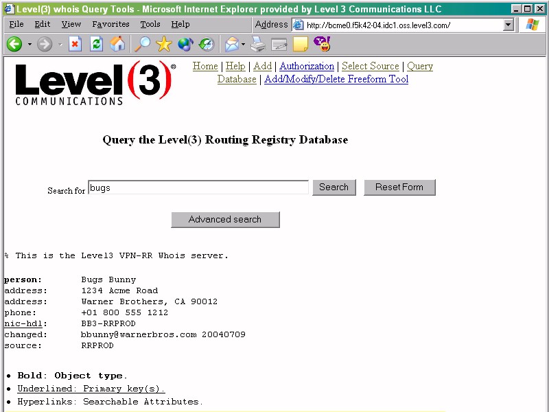549x412 pixels.
Task: Open the Favorites menu
Action: [x=110, y=24]
